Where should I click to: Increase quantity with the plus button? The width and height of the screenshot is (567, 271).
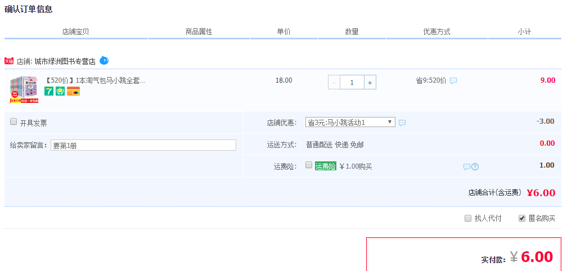point(370,83)
